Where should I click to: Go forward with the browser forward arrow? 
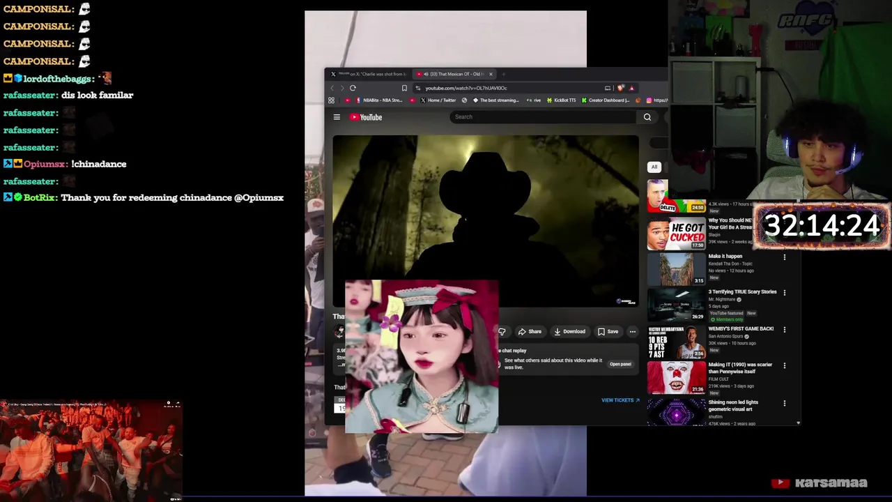click(x=341, y=88)
